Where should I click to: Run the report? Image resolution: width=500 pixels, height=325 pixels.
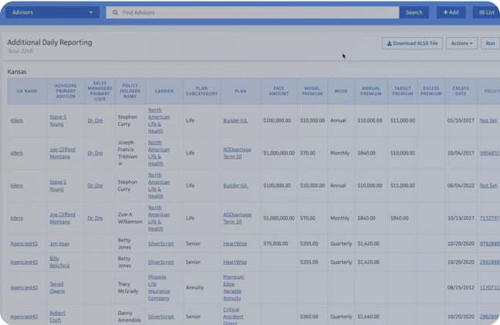489,43
